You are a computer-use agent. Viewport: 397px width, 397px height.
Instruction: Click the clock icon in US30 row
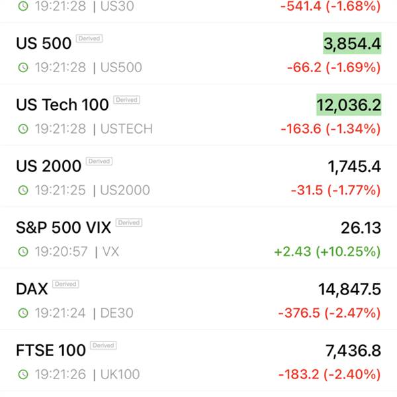pyautogui.click(x=23, y=6)
